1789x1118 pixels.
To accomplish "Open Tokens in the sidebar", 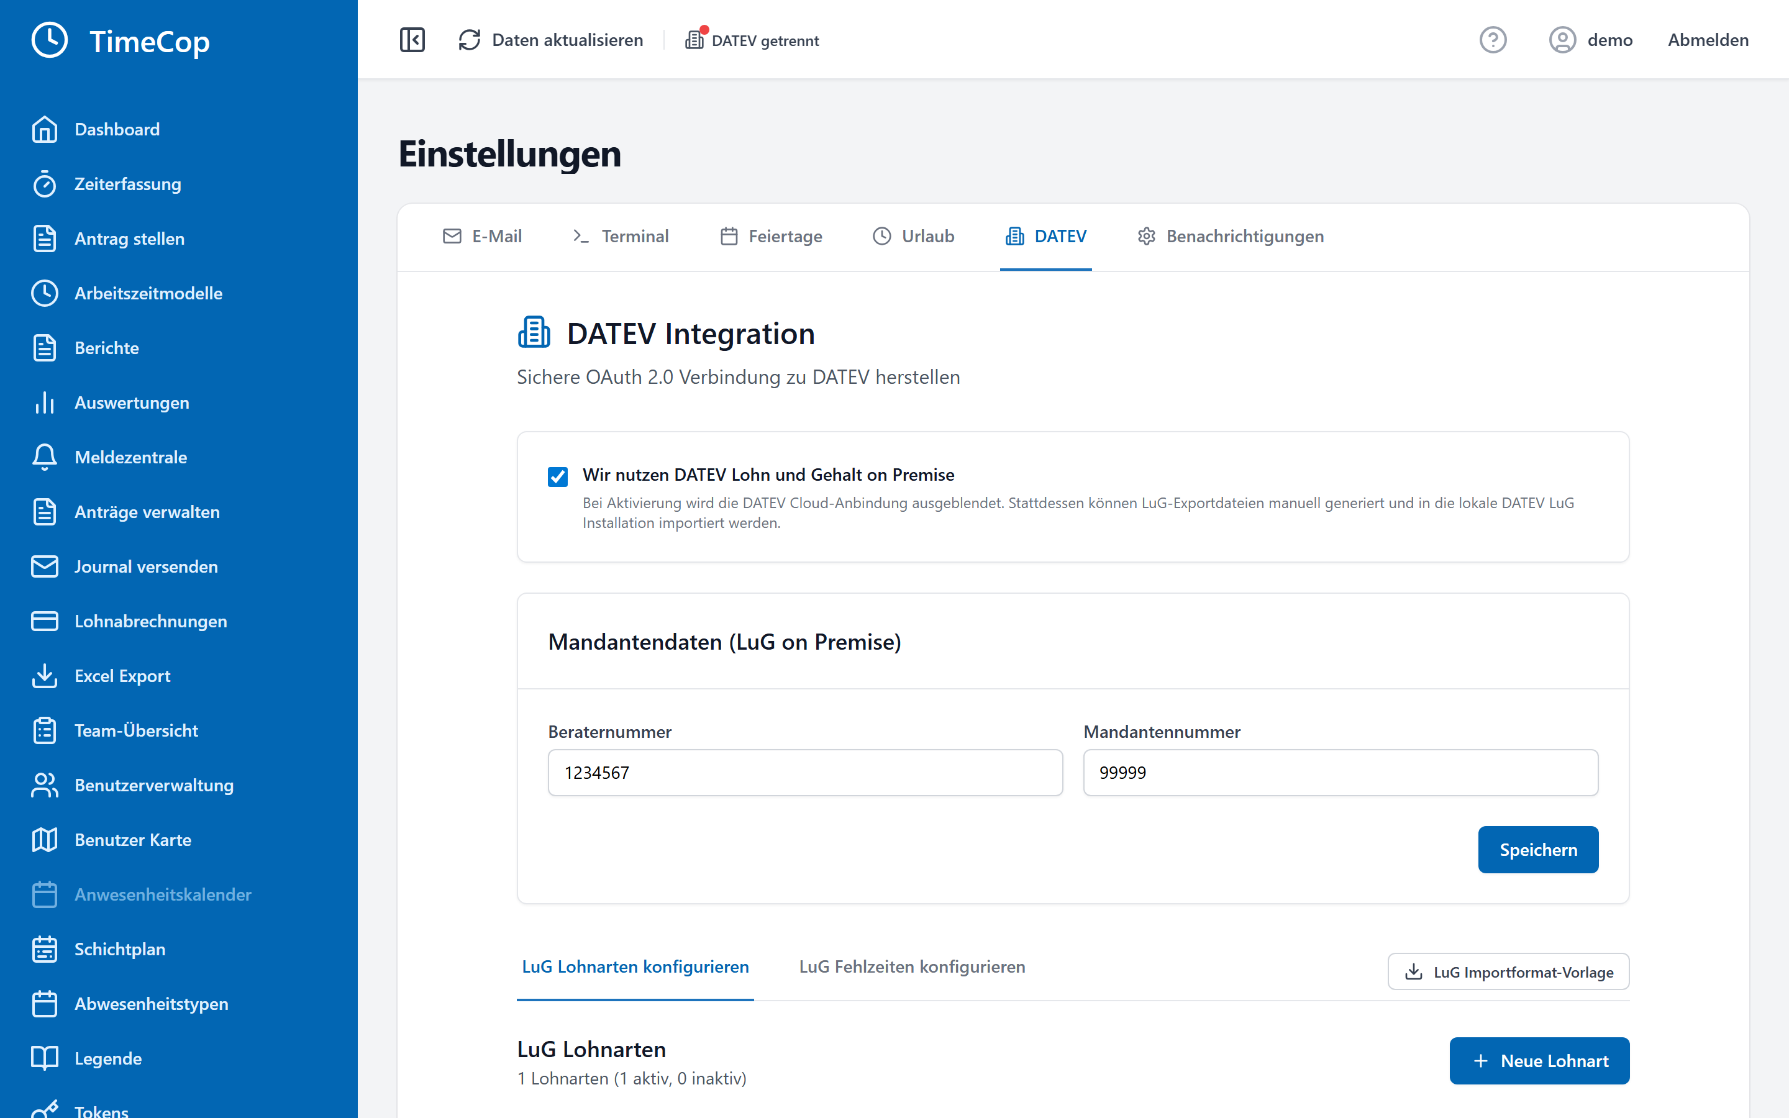I will (101, 1111).
